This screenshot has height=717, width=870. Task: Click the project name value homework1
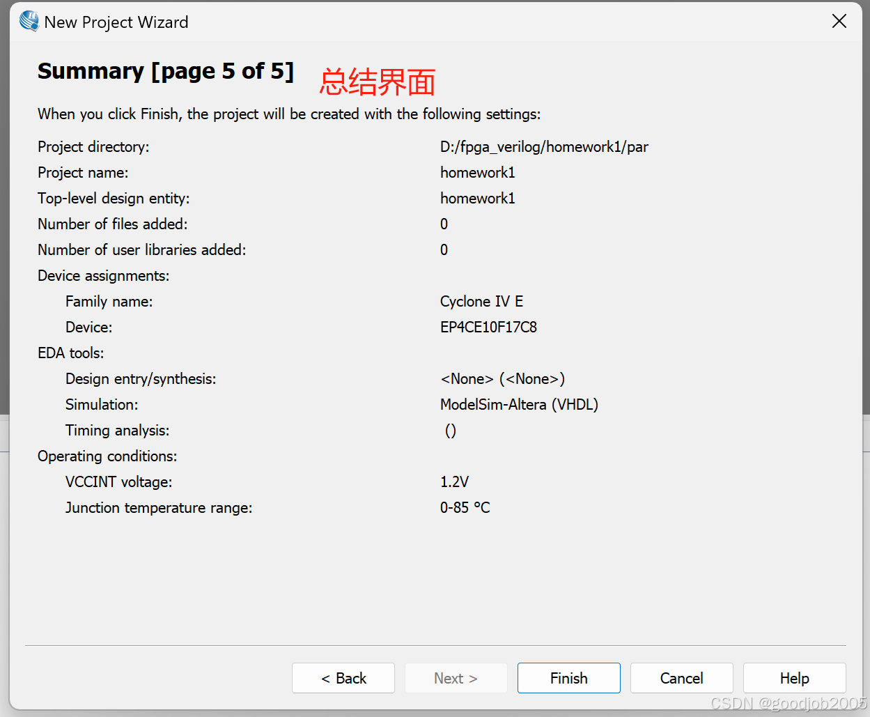[478, 173]
